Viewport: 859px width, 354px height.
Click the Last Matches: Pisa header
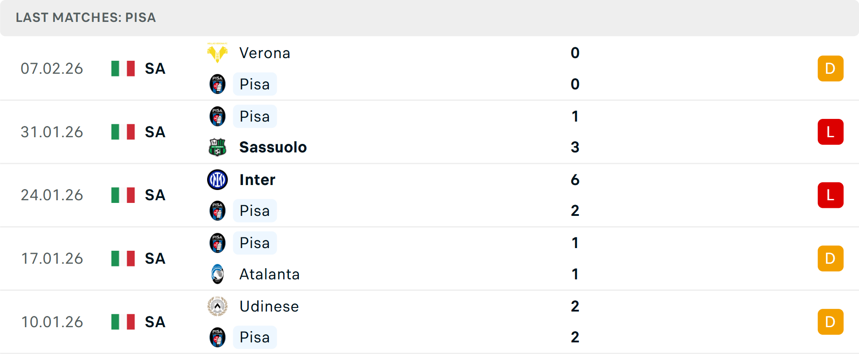(x=86, y=17)
